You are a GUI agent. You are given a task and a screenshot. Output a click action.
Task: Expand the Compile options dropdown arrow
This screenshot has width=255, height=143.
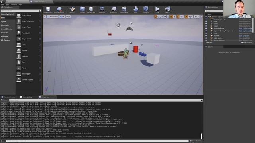(x=151, y=10)
